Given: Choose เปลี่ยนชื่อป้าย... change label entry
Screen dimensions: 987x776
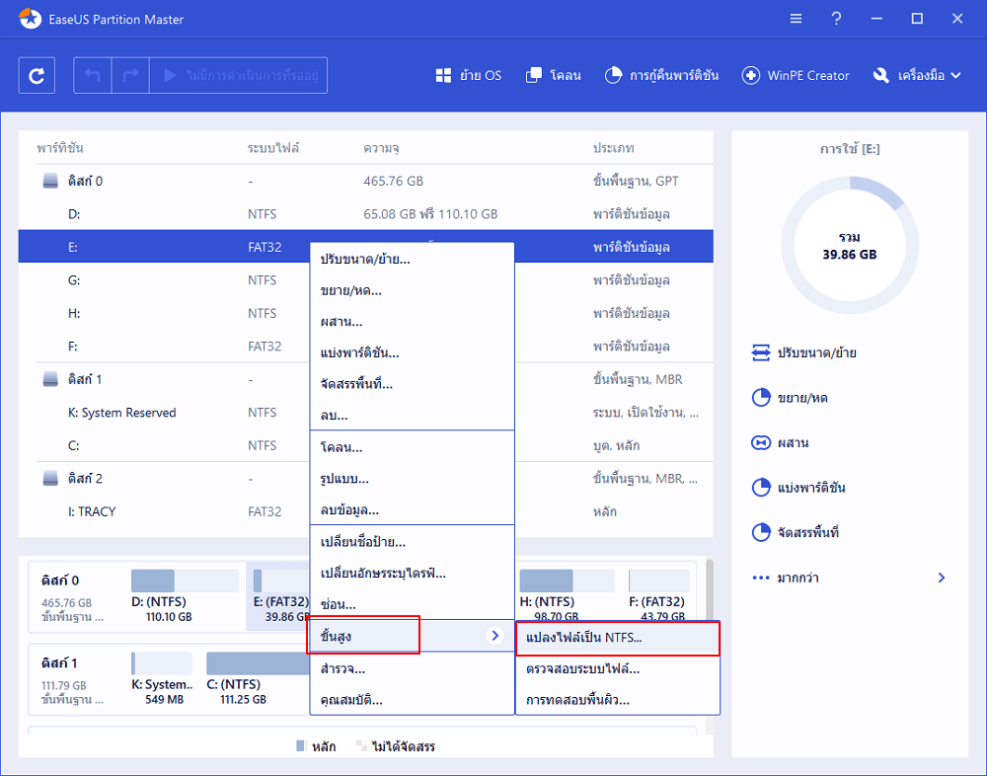Looking at the screenshot, I should (413, 542).
